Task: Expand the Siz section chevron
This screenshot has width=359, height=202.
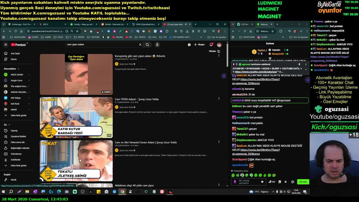Action: [x=9, y=125]
